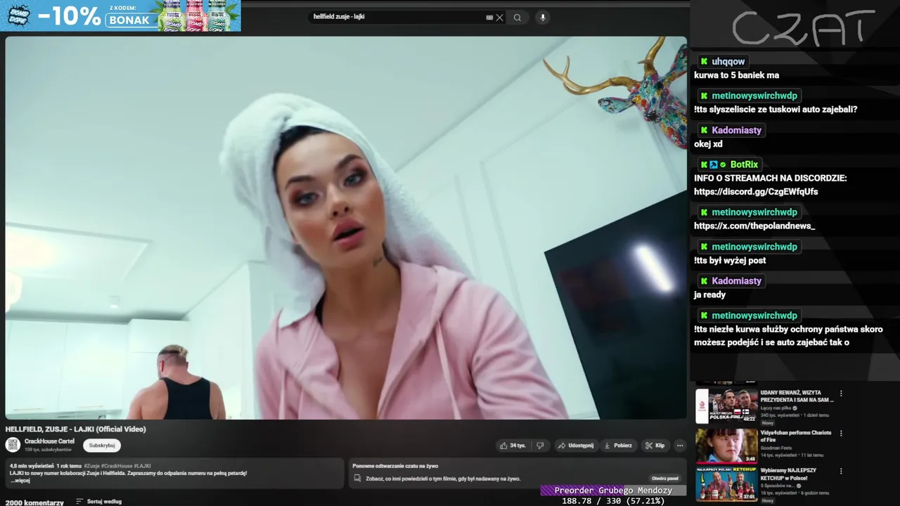Open chat replay panel with Otwórz panel
This screenshot has width=900, height=506.
click(x=664, y=479)
